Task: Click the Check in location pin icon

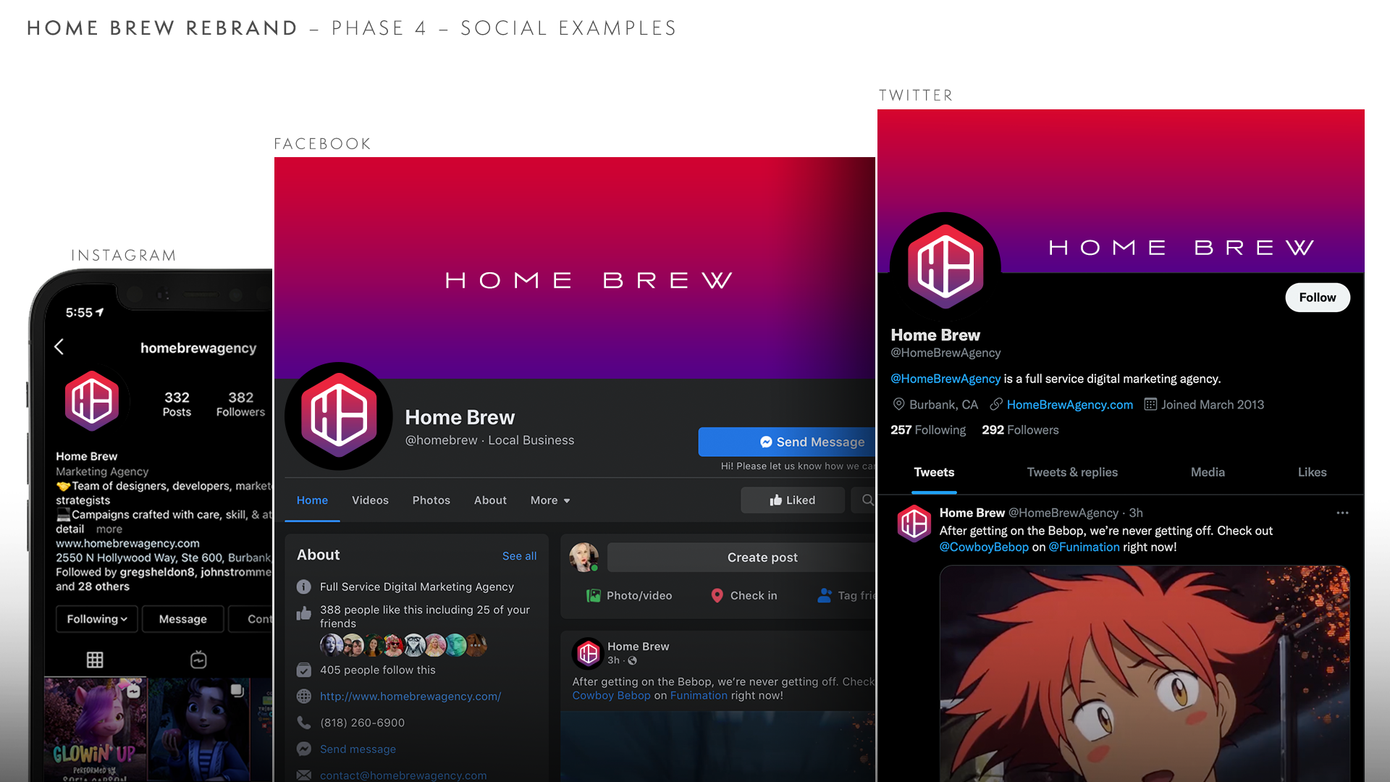Action: point(717,595)
